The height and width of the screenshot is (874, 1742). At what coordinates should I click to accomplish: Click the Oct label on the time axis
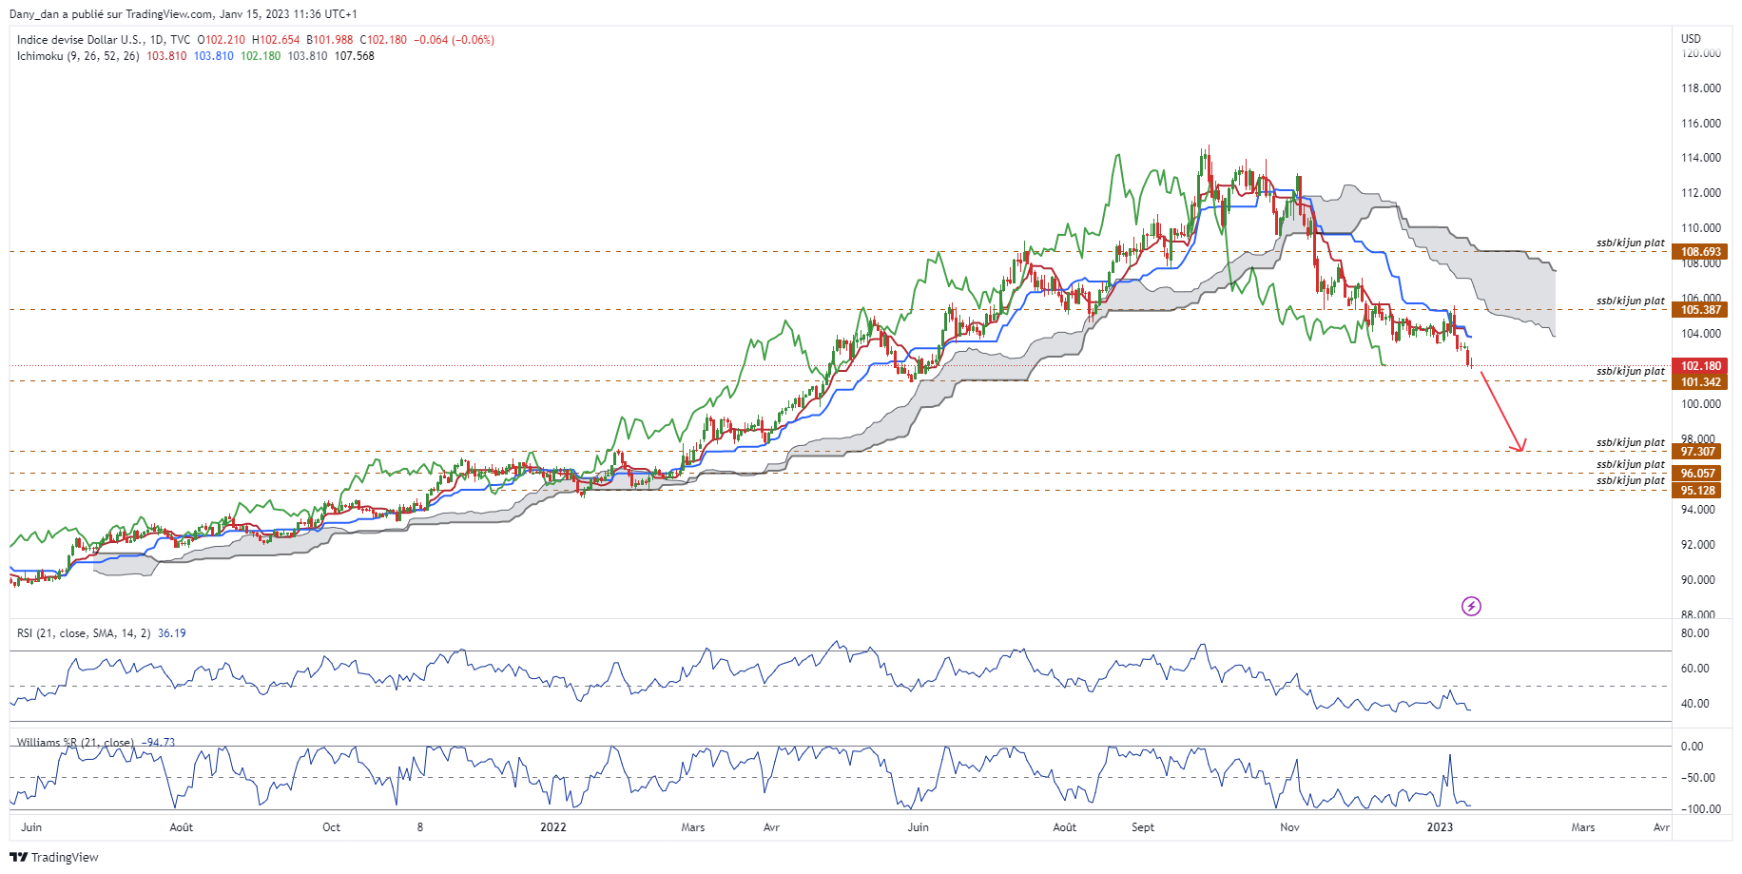(x=331, y=827)
